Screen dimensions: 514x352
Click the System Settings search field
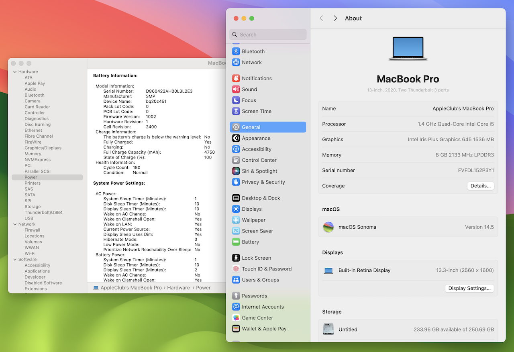click(x=268, y=35)
